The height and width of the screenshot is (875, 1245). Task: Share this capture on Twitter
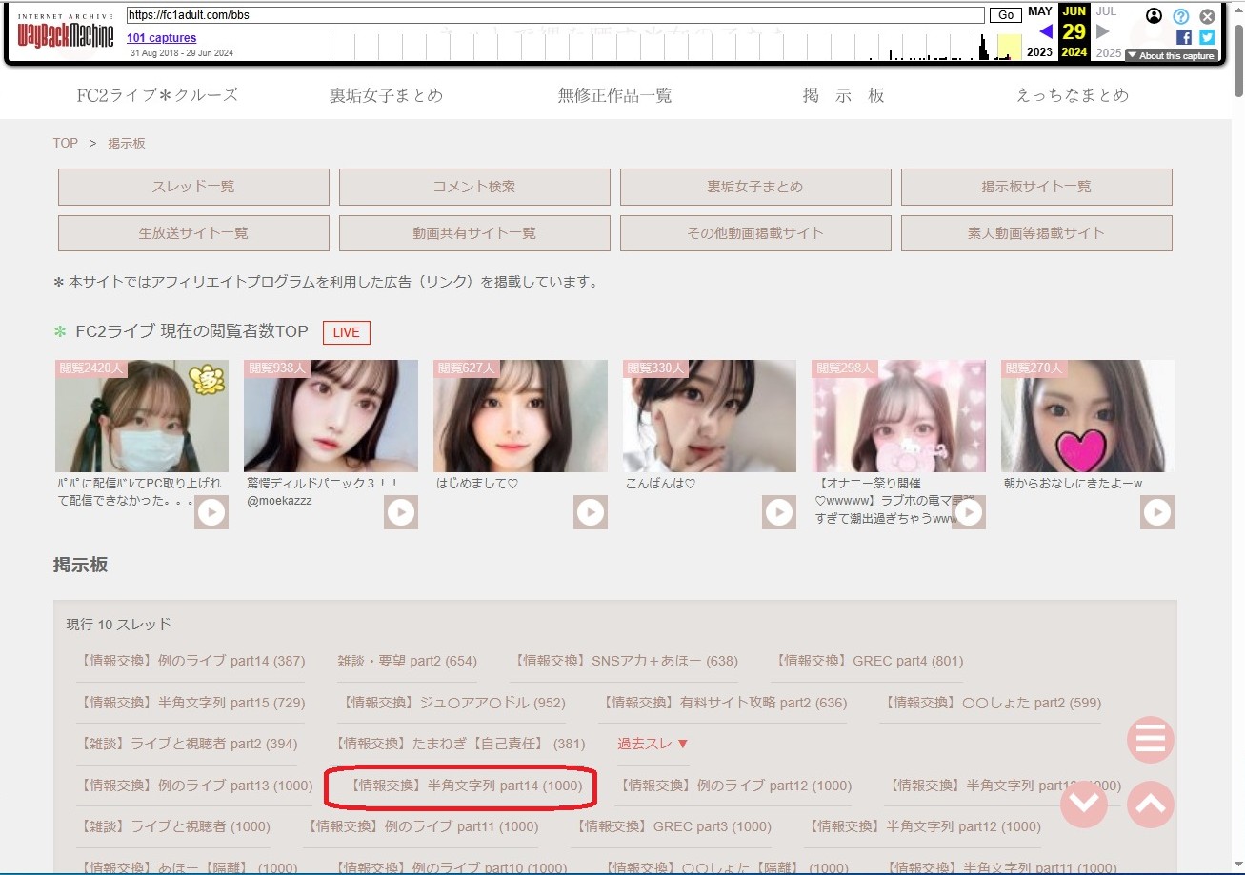(1207, 37)
